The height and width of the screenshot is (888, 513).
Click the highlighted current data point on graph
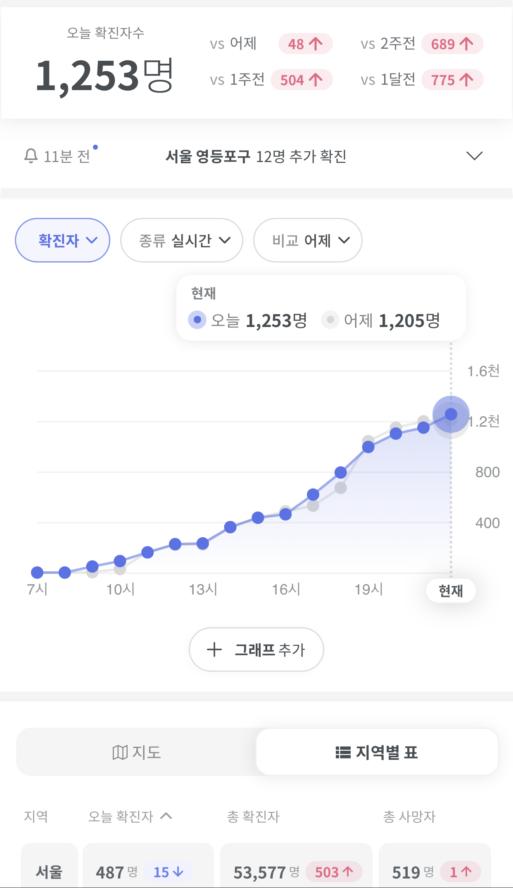point(451,414)
